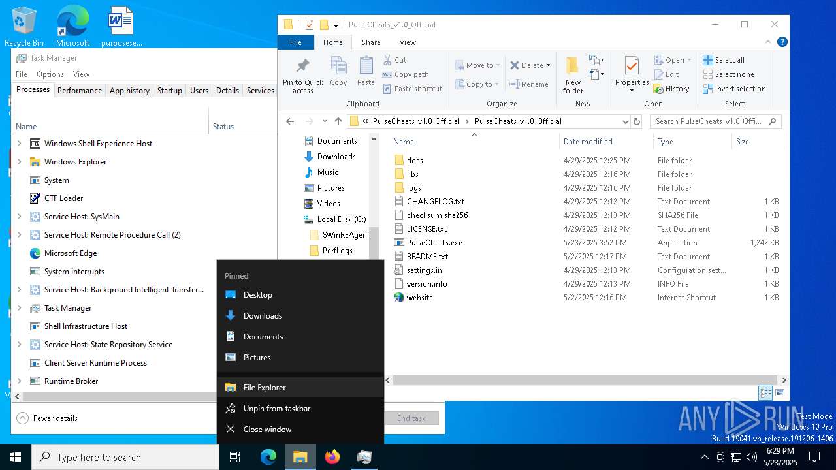Expand Service Host: SysMain row
This screenshot has height=470, width=836.
[19, 217]
